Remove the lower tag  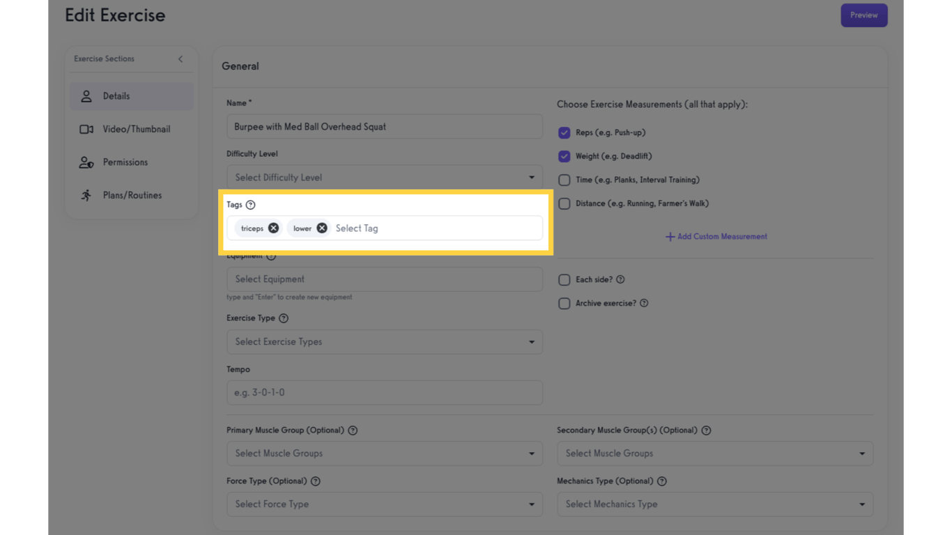point(321,228)
